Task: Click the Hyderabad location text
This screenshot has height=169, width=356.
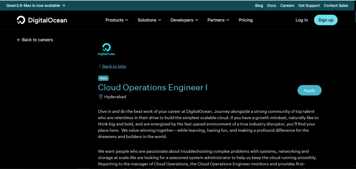Action: tap(115, 97)
